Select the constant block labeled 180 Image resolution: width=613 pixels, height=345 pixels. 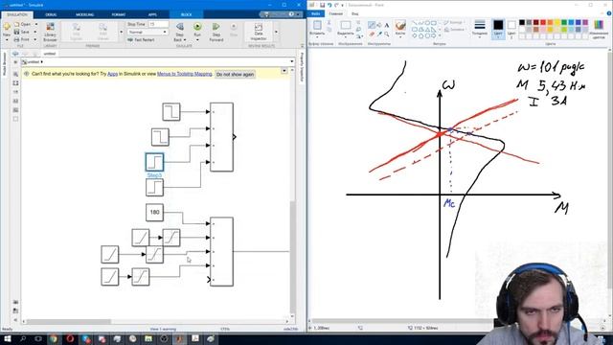(154, 213)
